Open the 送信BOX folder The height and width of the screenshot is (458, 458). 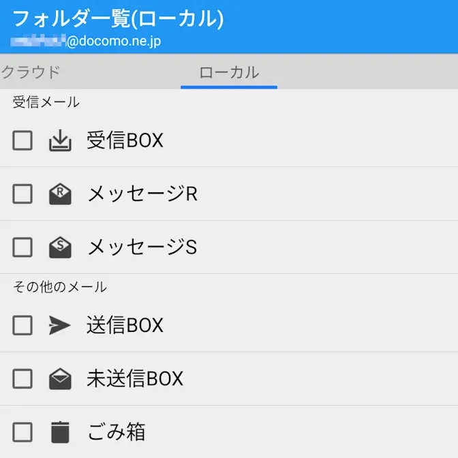tap(125, 325)
